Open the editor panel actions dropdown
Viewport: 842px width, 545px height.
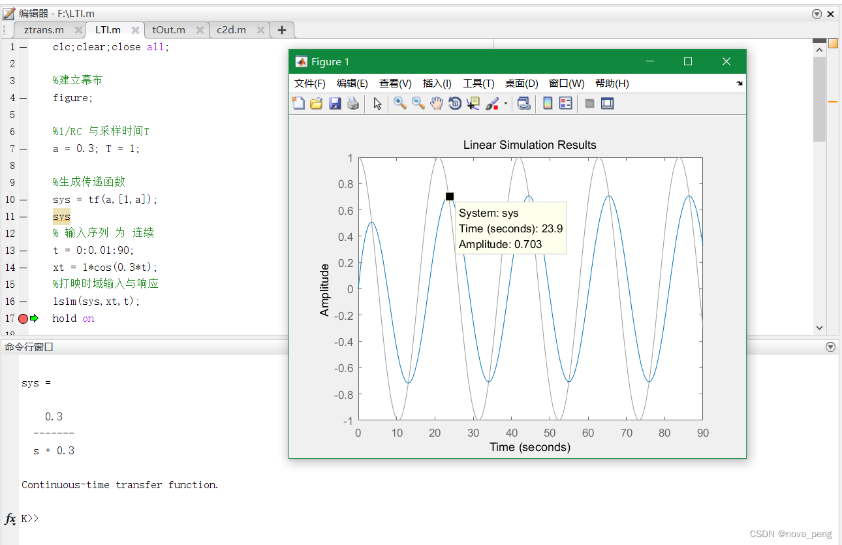(x=817, y=13)
